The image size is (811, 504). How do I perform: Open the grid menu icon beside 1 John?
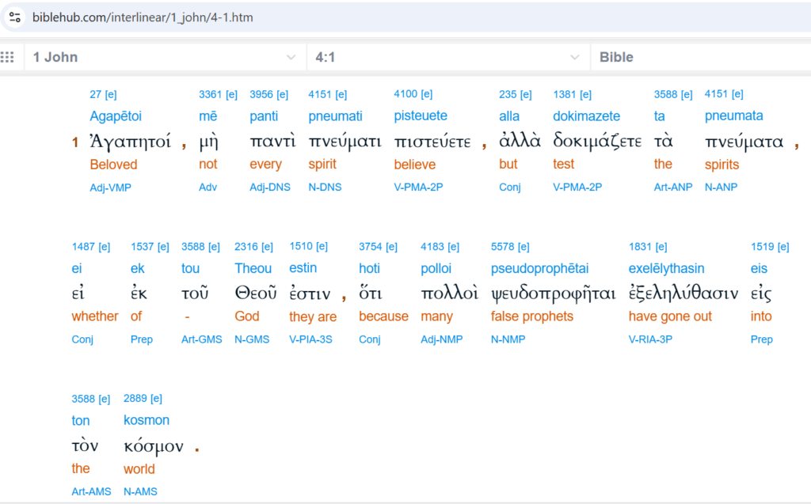pos(7,57)
